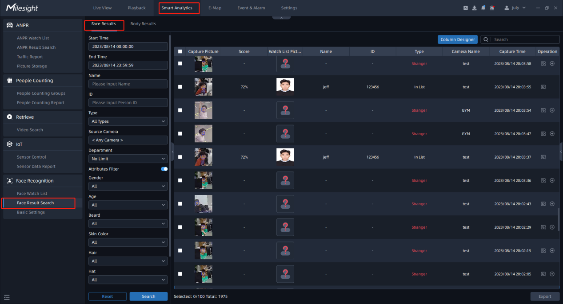
Task: Click the Column Designer button
Action: [x=458, y=39]
